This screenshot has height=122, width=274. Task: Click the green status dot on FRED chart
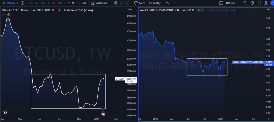[199, 10]
